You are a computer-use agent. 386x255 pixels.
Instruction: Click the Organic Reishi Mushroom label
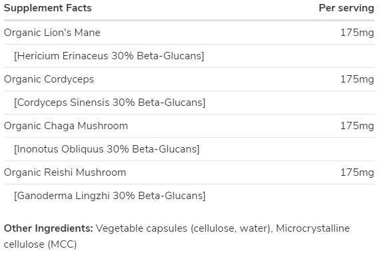point(65,172)
